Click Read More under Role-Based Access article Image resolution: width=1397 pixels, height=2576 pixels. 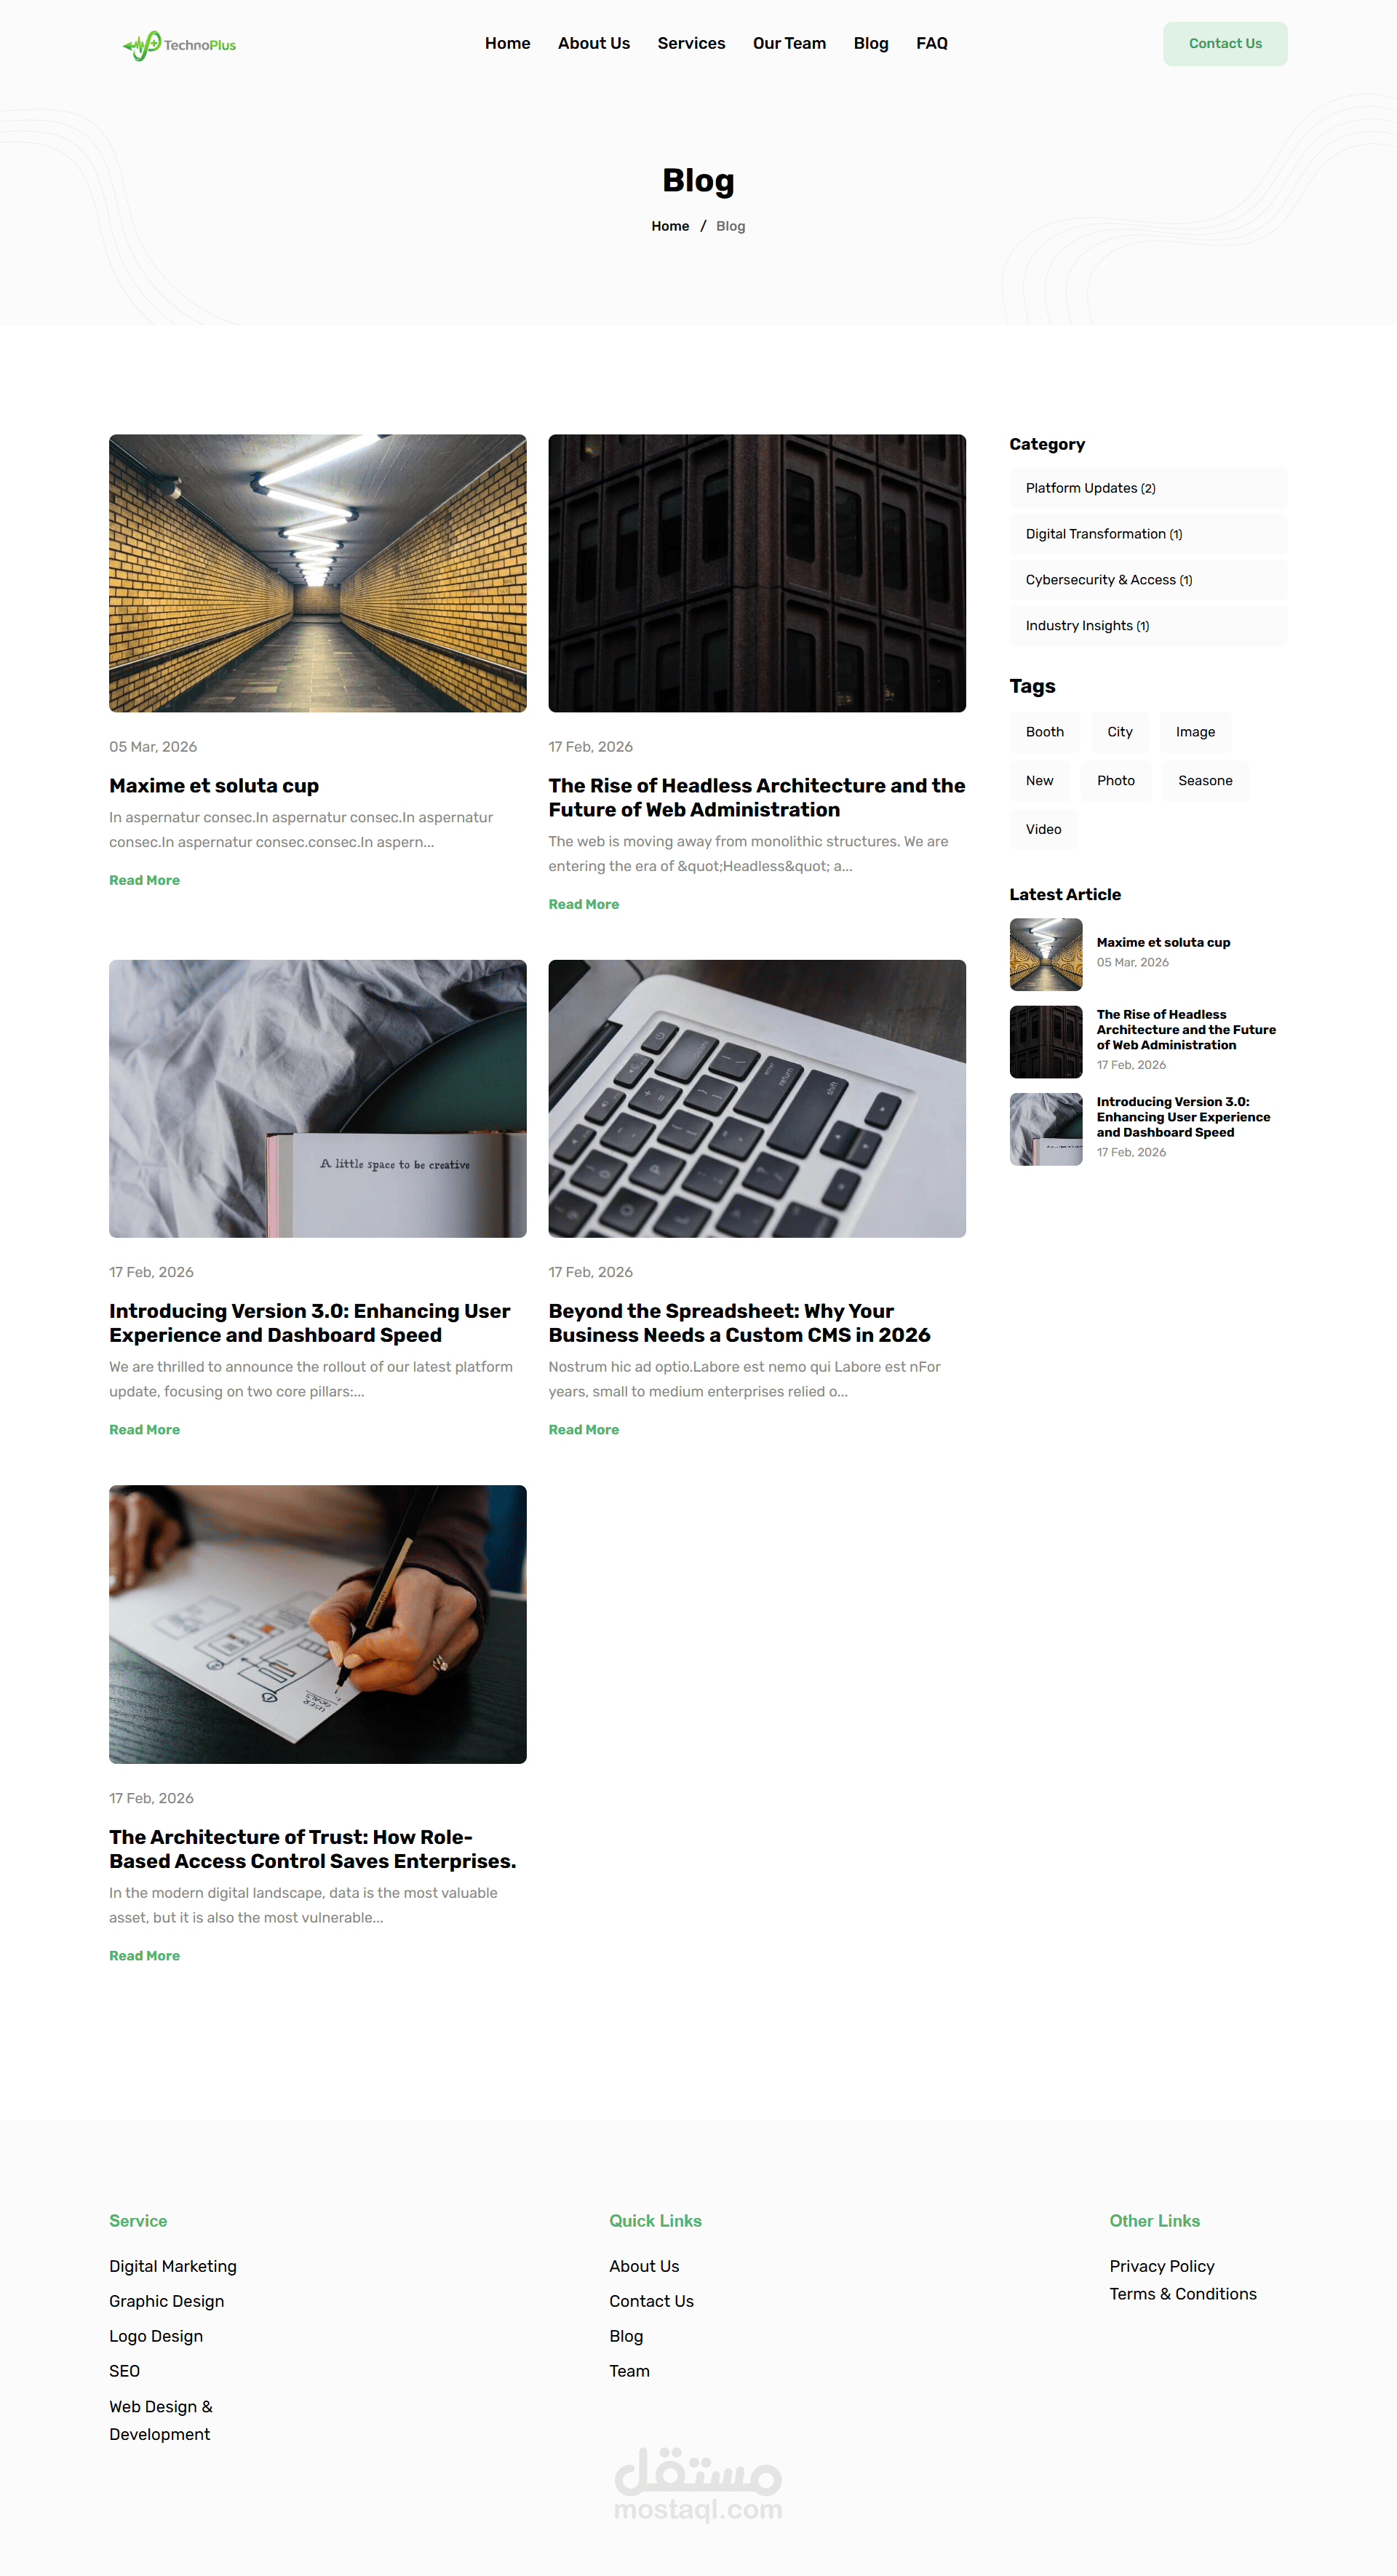coord(144,1956)
